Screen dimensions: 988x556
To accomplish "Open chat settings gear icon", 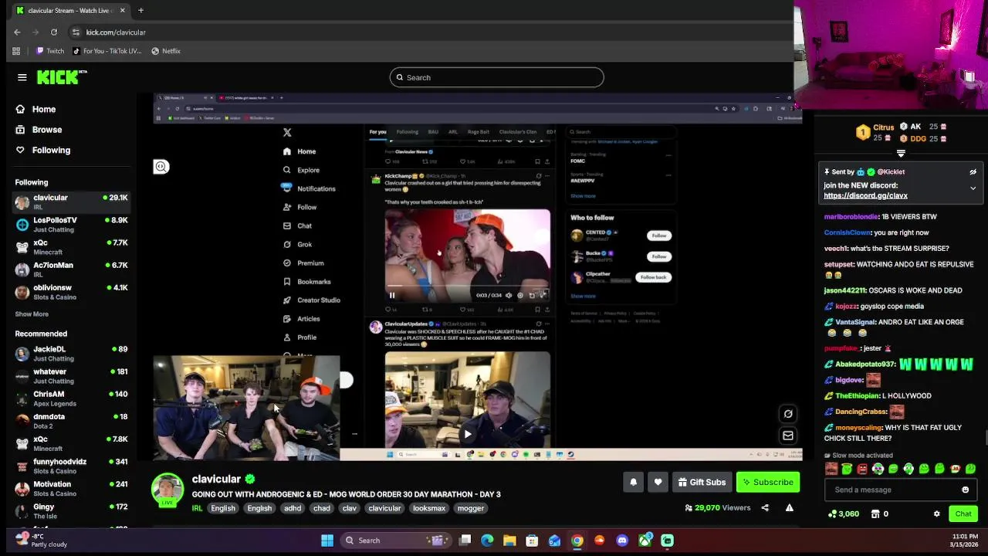I will click(x=936, y=514).
